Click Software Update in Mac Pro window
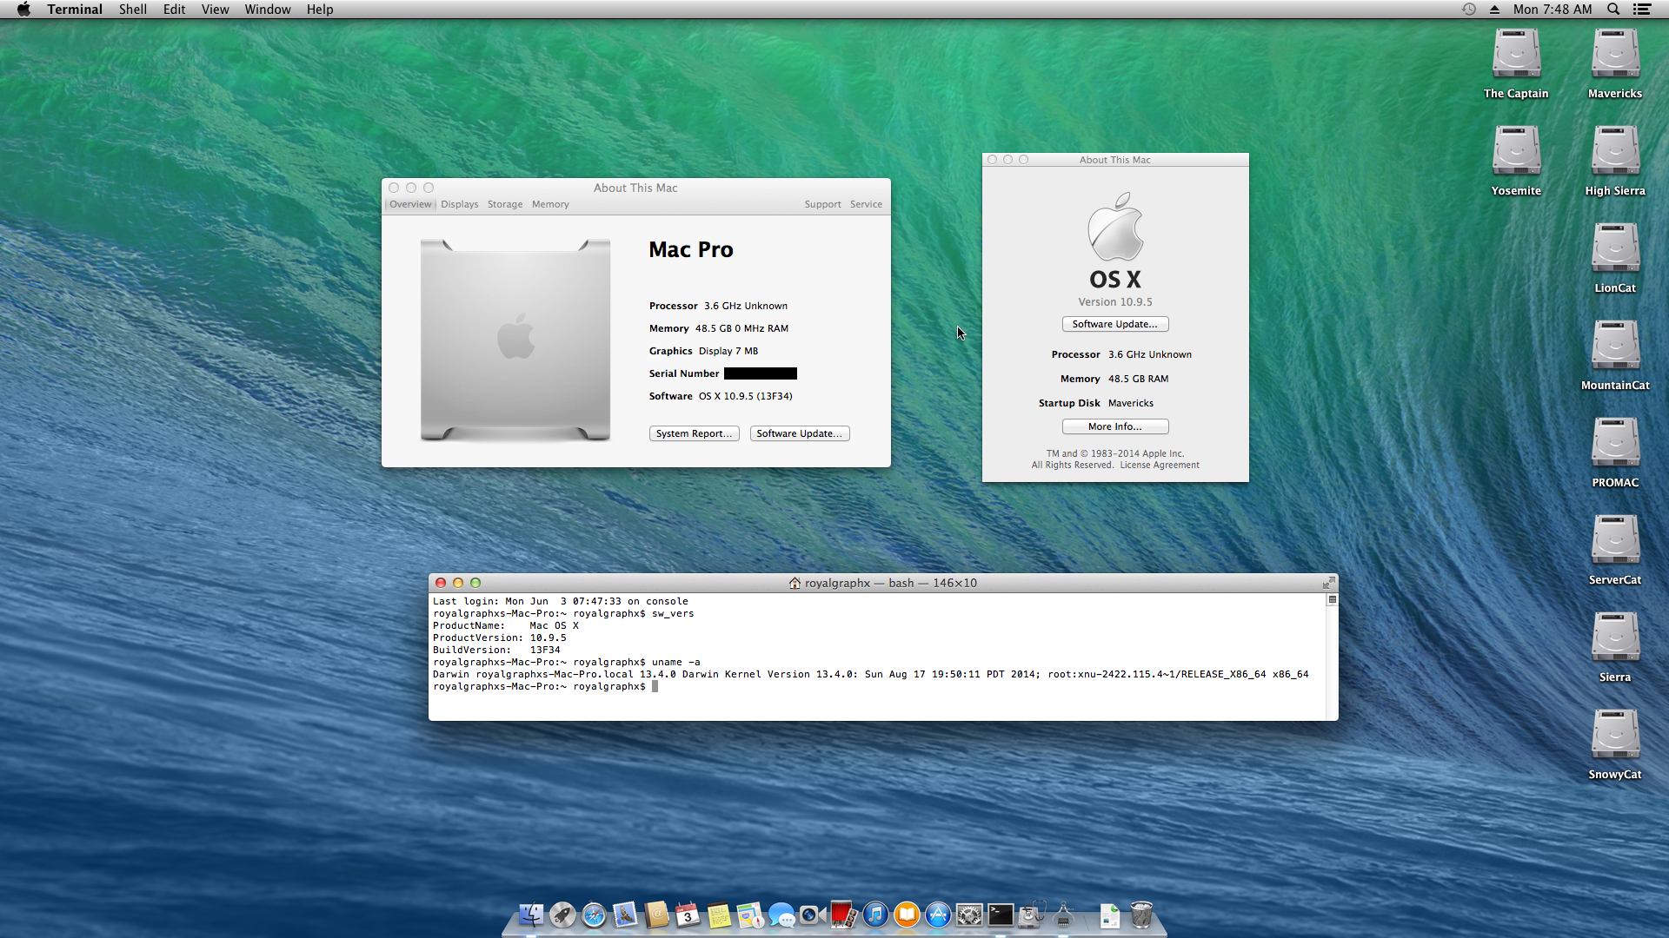The image size is (1669, 938). [x=799, y=433]
